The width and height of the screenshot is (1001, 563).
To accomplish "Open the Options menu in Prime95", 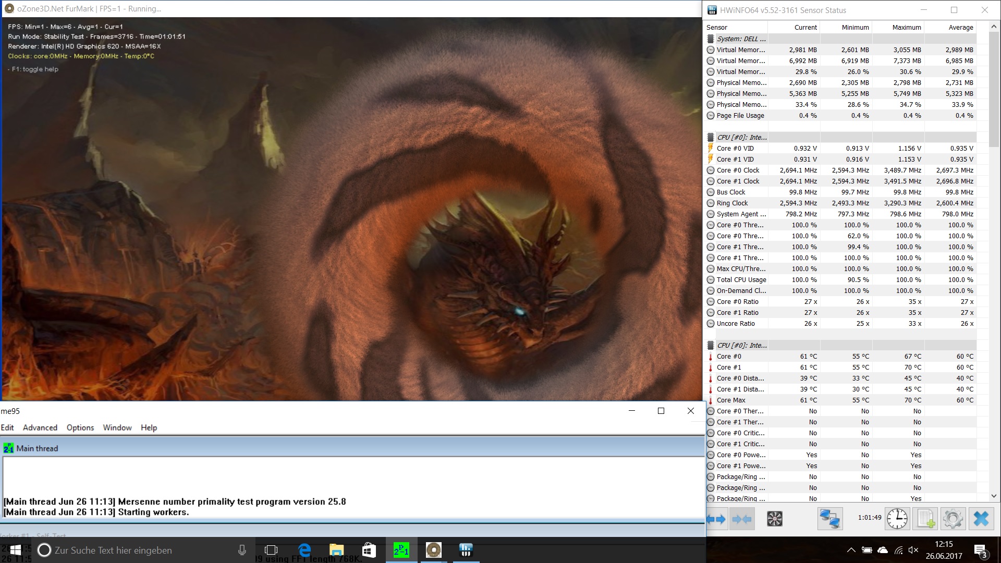I will click(80, 427).
